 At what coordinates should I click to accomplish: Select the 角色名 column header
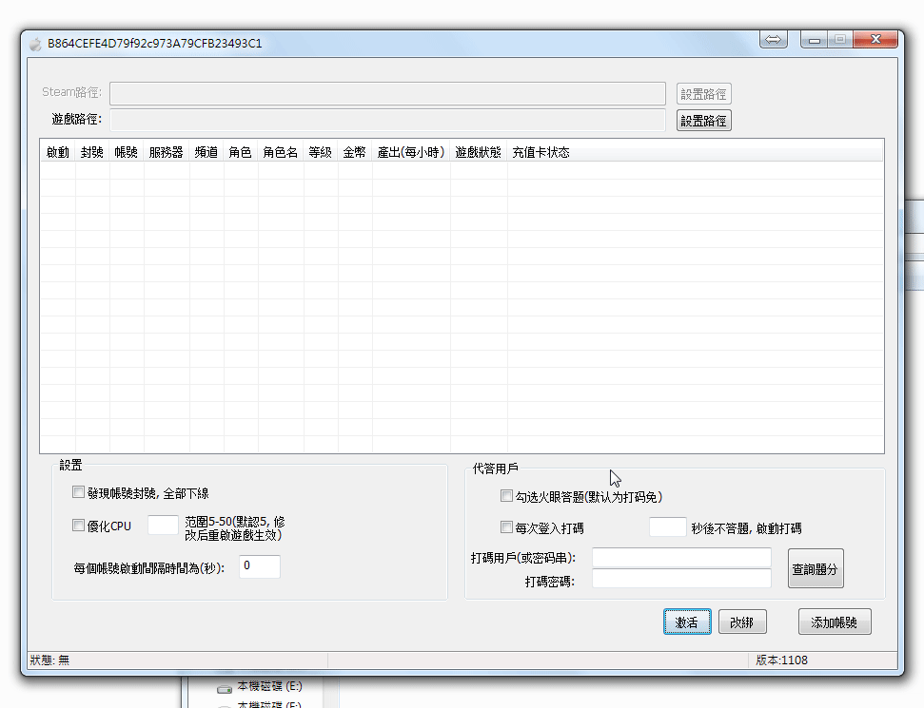pos(281,152)
